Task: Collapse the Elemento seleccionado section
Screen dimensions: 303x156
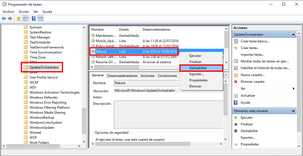Action: [x=293, y=111]
